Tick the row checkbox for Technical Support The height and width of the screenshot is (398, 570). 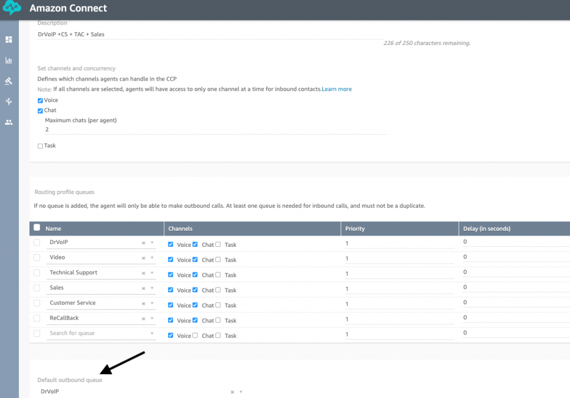[37, 273]
